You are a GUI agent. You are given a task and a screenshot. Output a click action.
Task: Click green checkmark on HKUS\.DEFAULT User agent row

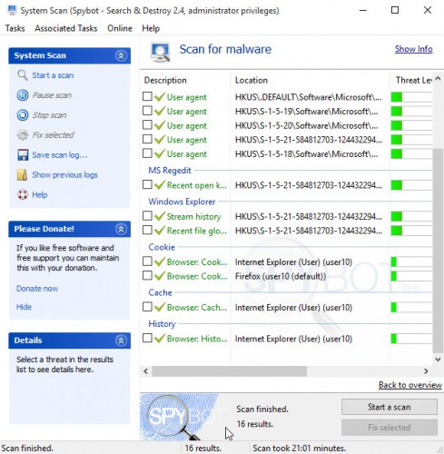point(160,97)
